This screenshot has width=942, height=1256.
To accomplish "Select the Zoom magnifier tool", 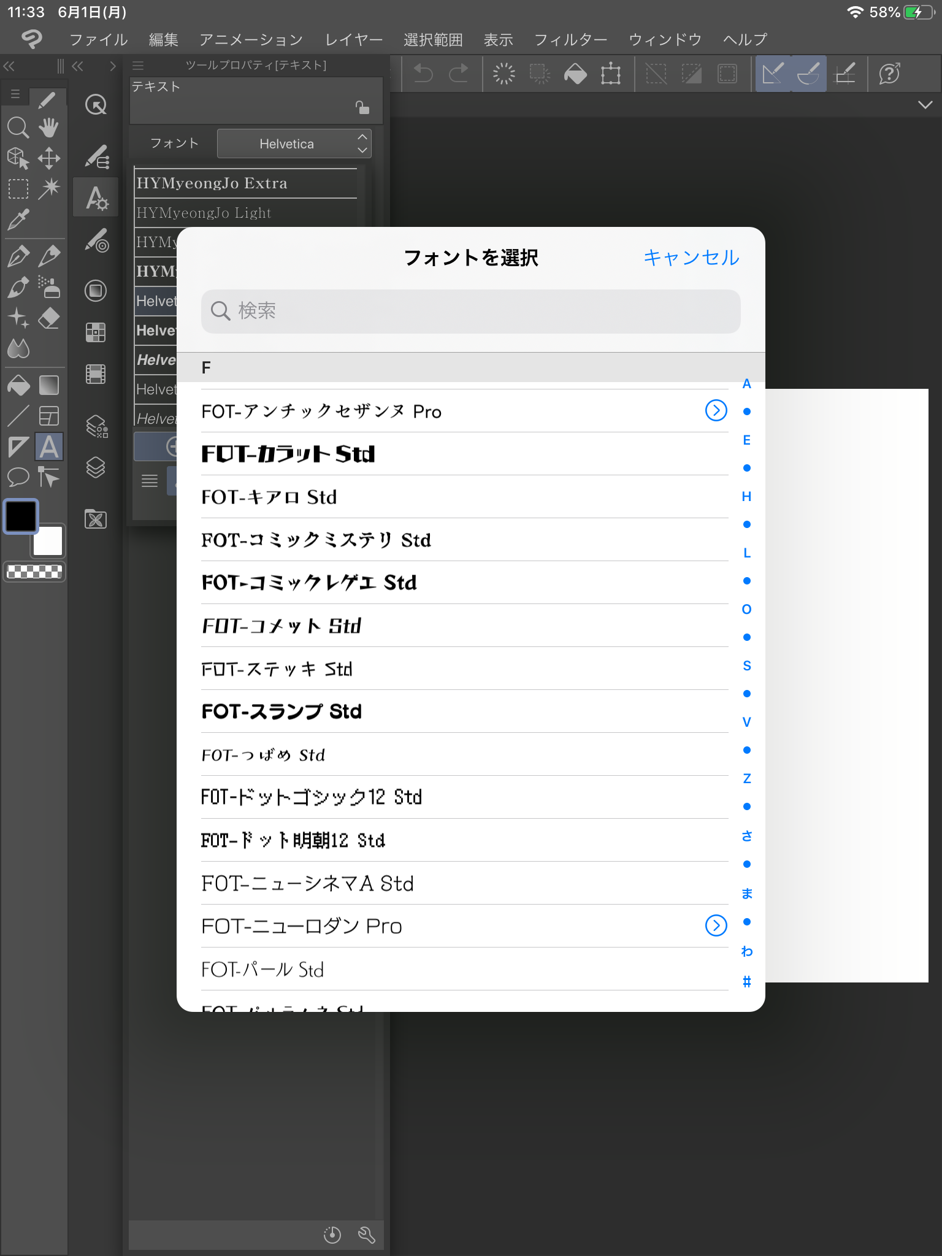I will (18, 128).
